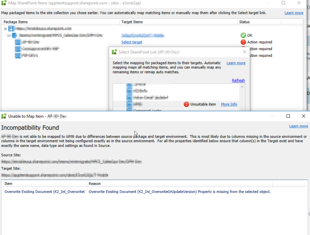Close the Select SharePoint List dialog
This screenshot has width=310, height=235.
click(244, 52)
